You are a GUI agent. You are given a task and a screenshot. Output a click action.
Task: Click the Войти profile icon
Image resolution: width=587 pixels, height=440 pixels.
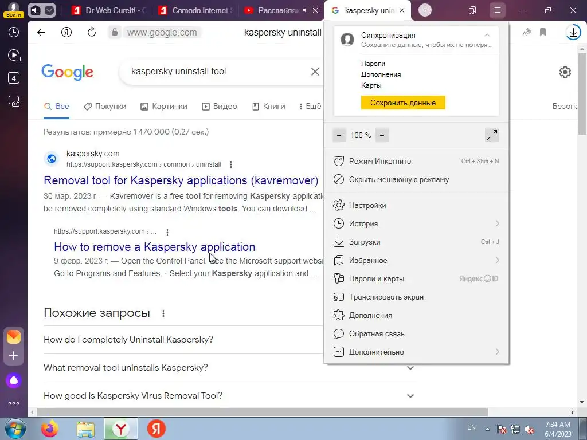click(14, 10)
